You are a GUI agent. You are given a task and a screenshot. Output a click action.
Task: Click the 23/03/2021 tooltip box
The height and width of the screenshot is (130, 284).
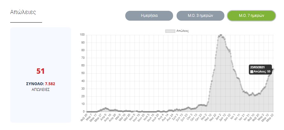click(260, 69)
